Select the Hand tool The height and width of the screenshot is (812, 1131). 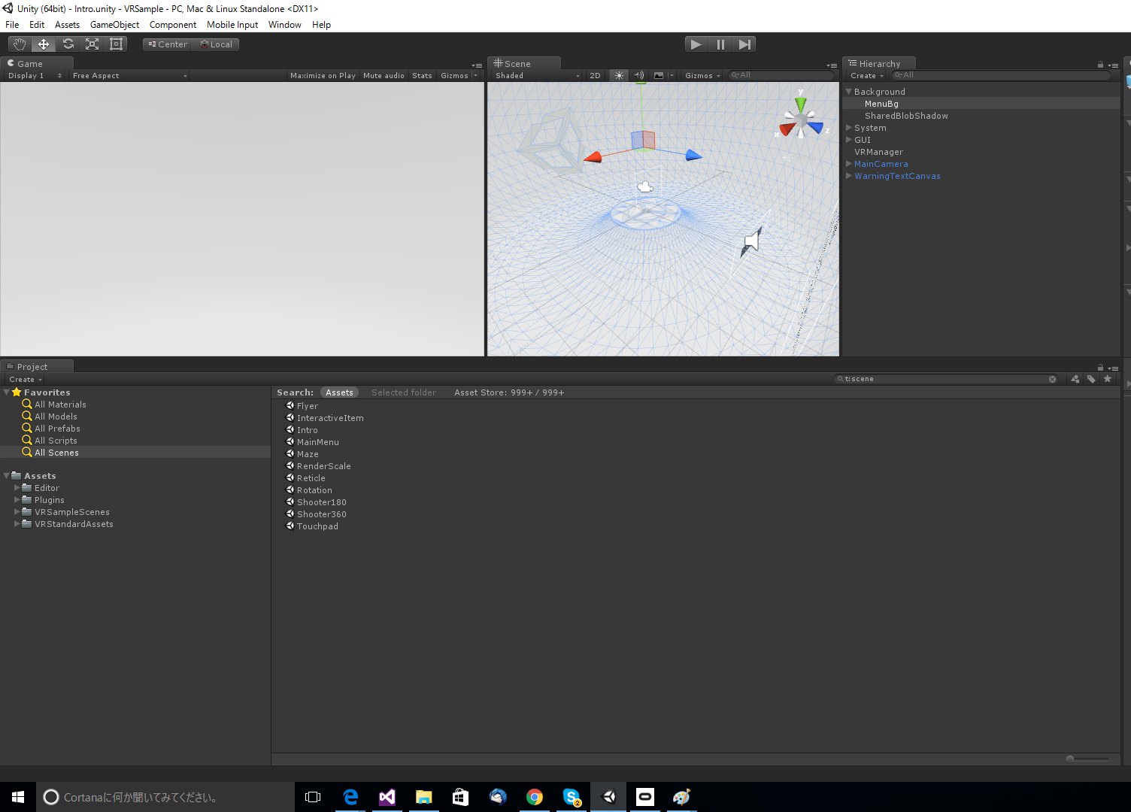(20, 44)
